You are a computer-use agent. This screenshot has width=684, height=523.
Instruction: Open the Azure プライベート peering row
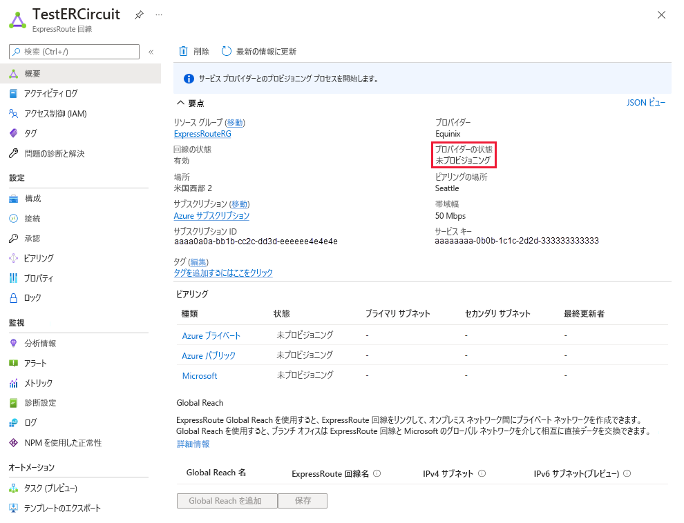[211, 336]
